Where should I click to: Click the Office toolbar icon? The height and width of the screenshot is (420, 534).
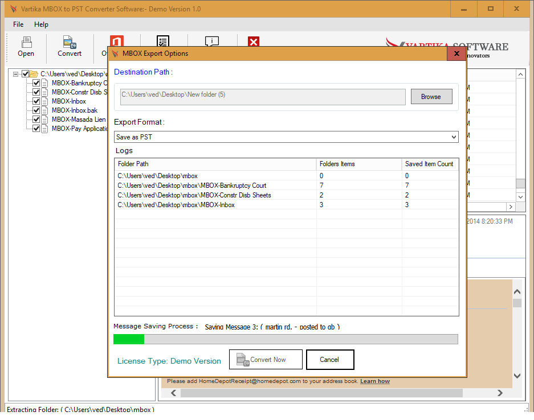(x=117, y=41)
